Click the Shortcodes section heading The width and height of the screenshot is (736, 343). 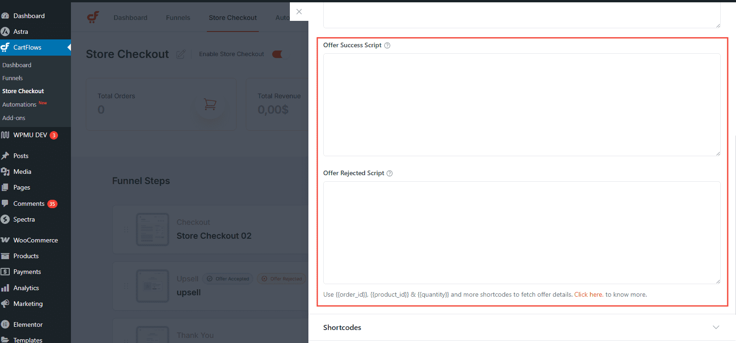pyautogui.click(x=342, y=327)
